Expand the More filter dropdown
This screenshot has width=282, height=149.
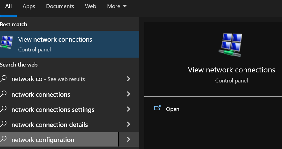117,6
